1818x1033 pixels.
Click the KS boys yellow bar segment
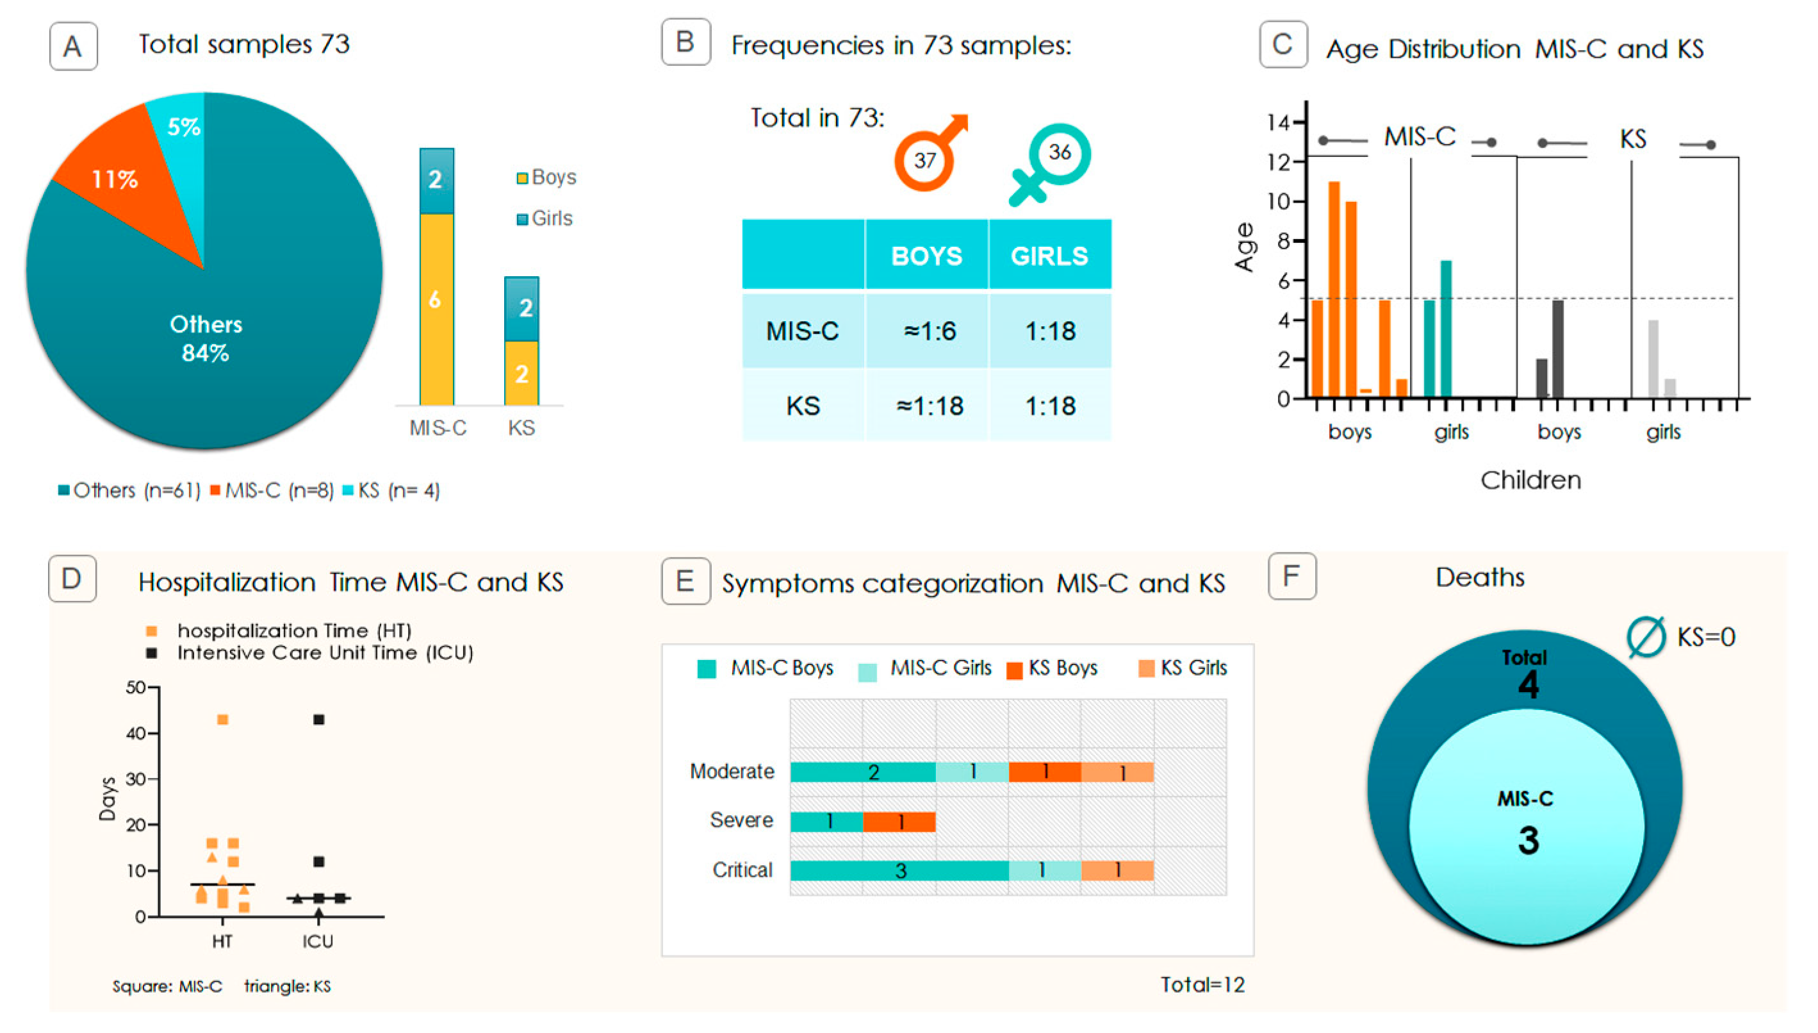pos(522,373)
